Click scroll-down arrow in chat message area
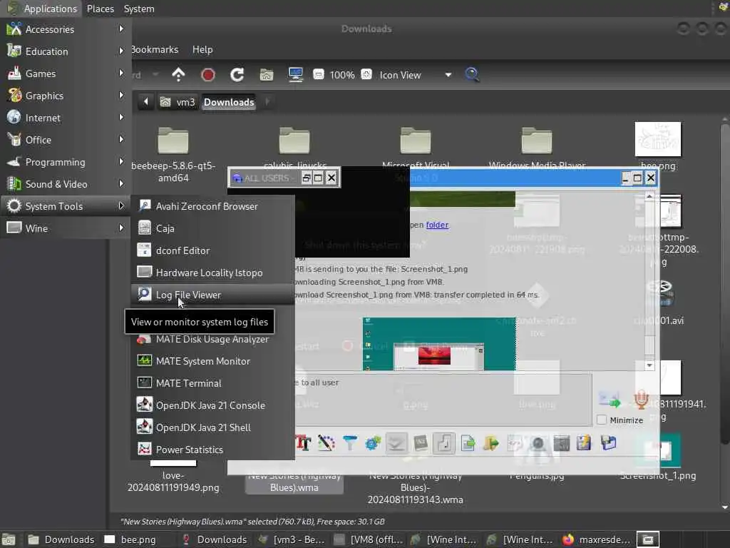Image resolution: width=730 pixels, height=548 pixels. pyautogui.click(x=649, y=365)
